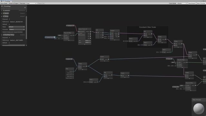This screenshot has height=116, width=206.
Task: Click Default value field under FlowMap Tiling
Action: [x=17, y=43]
